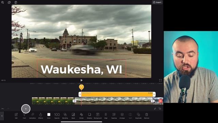Select the Mask tool
218x123 pixels.
pyautogui.click(x=73, y=116)
